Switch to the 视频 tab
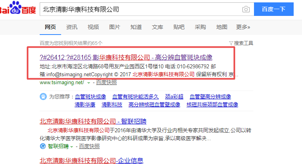 [x=93, y=27]
